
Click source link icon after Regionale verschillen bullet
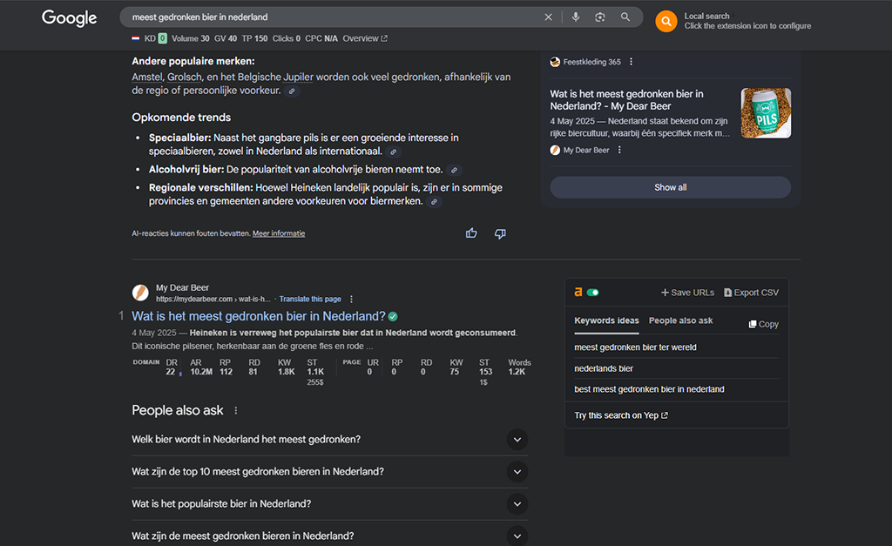click(434, 202)
